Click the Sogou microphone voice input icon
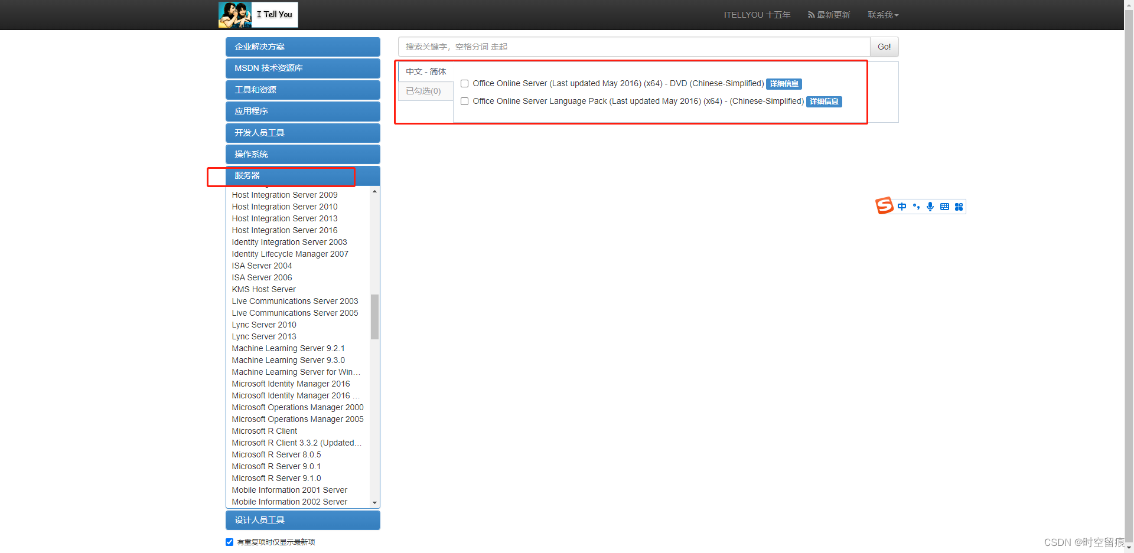Image resolution: width=1134 pixels, height=553 pixels. (x=930, y=207)
